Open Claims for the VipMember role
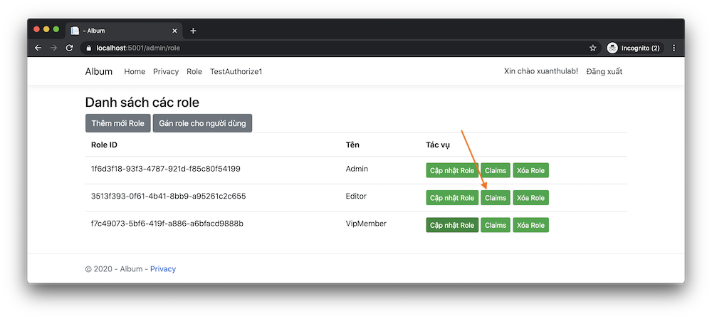Image resolution: width=712 pixels, height=319 pixels. (496, 225)
